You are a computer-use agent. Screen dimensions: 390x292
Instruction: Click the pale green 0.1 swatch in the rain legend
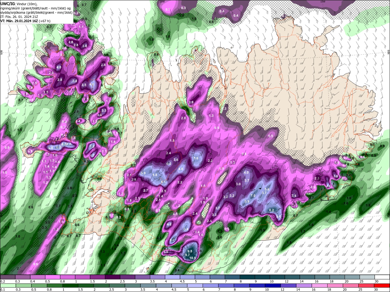coord(8,285)
